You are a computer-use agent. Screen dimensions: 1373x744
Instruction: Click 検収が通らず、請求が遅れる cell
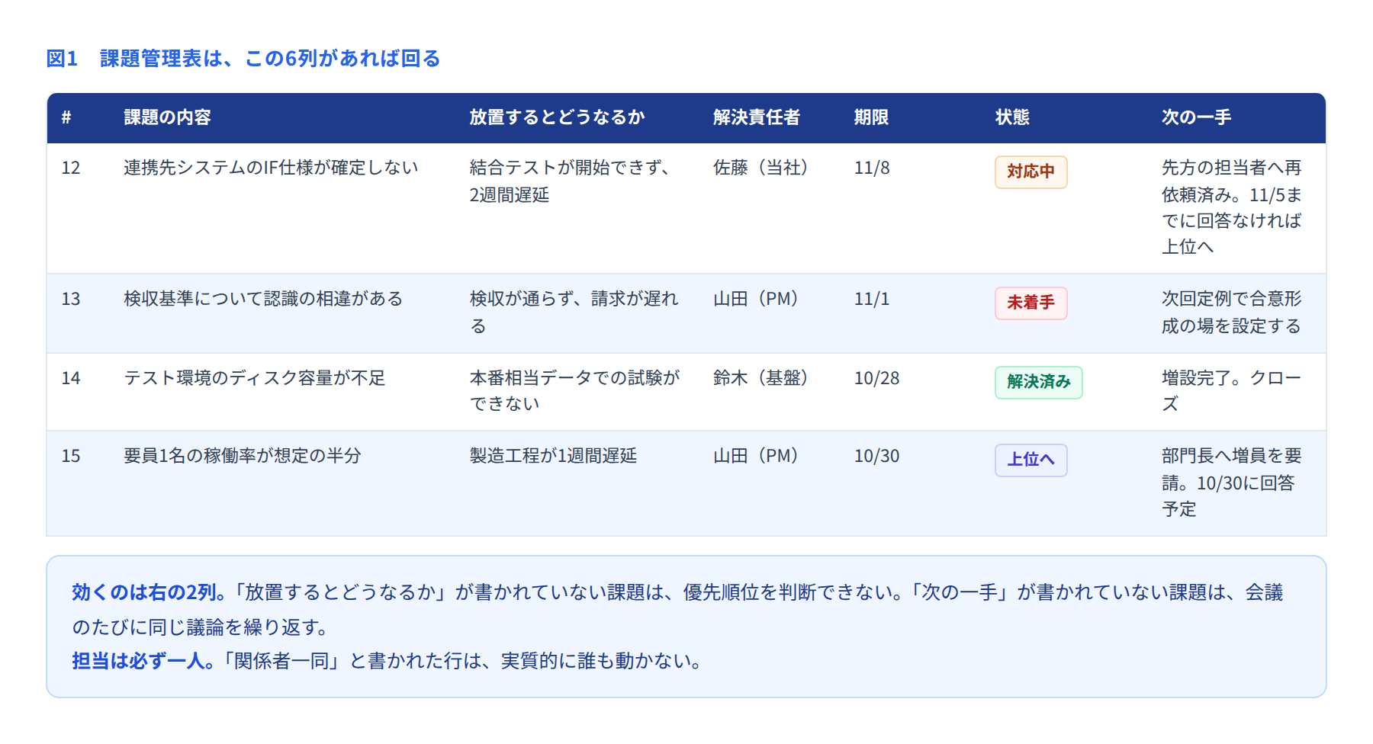[x=574, y=312]
